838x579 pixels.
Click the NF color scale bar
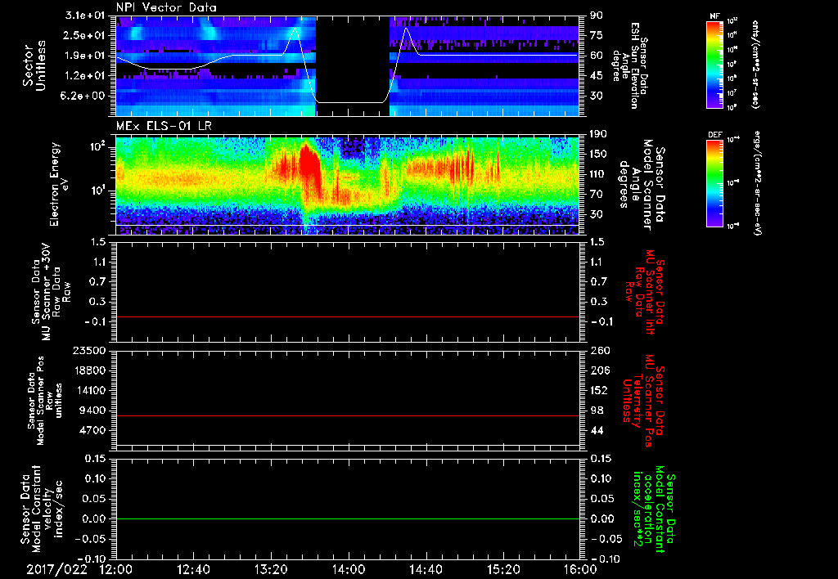[x=715, y=64]
